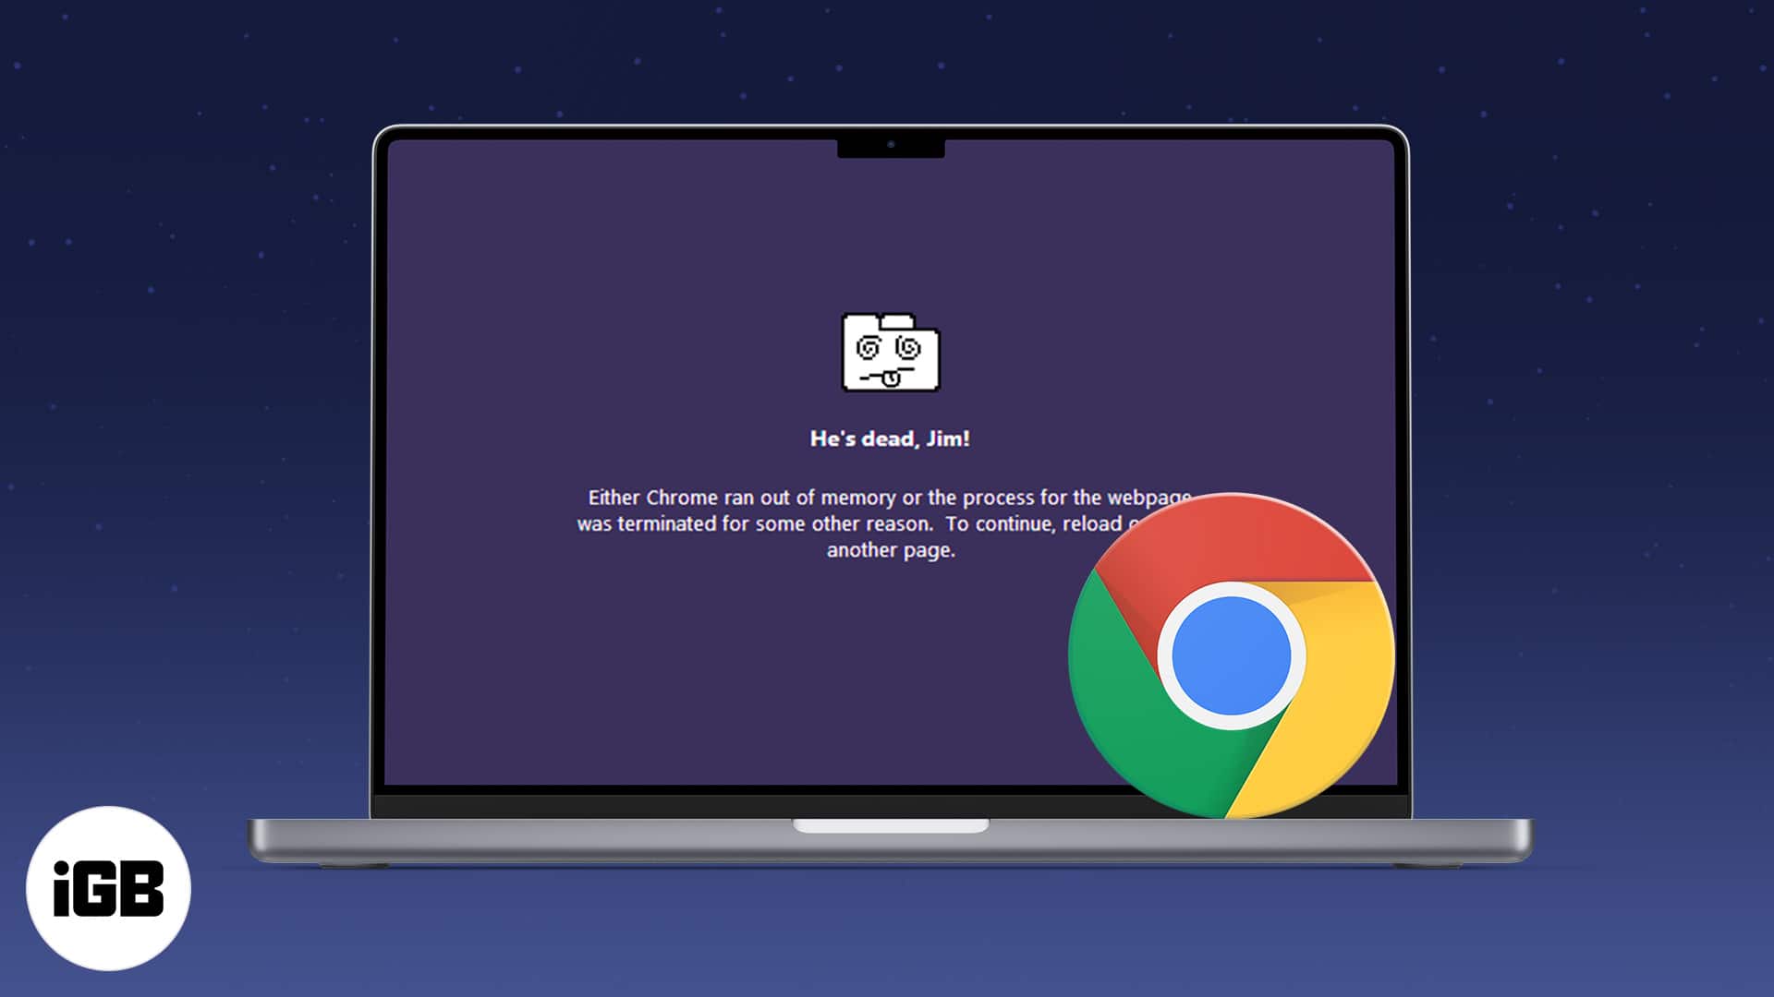Click the "He's dead, Jim!" heading

(890, 438)
